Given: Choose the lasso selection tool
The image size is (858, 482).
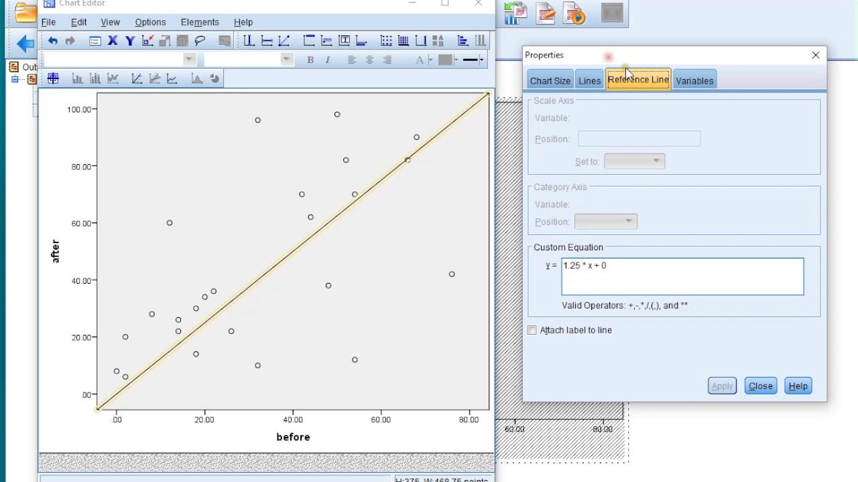Looking at the screenshot, I should [x=200, y=41].
